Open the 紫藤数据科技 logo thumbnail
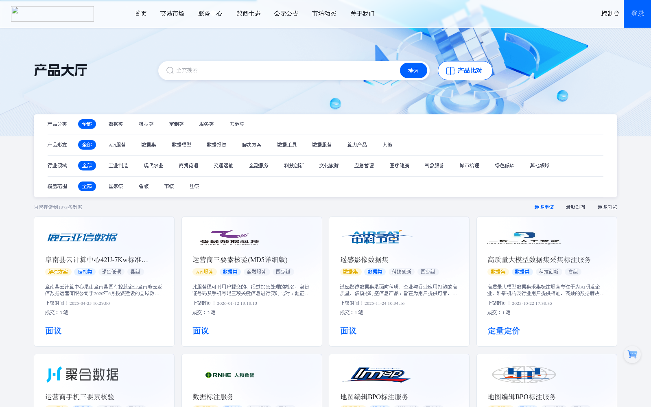The width and height of the screenshot is (651, 407). pos(229,238)
